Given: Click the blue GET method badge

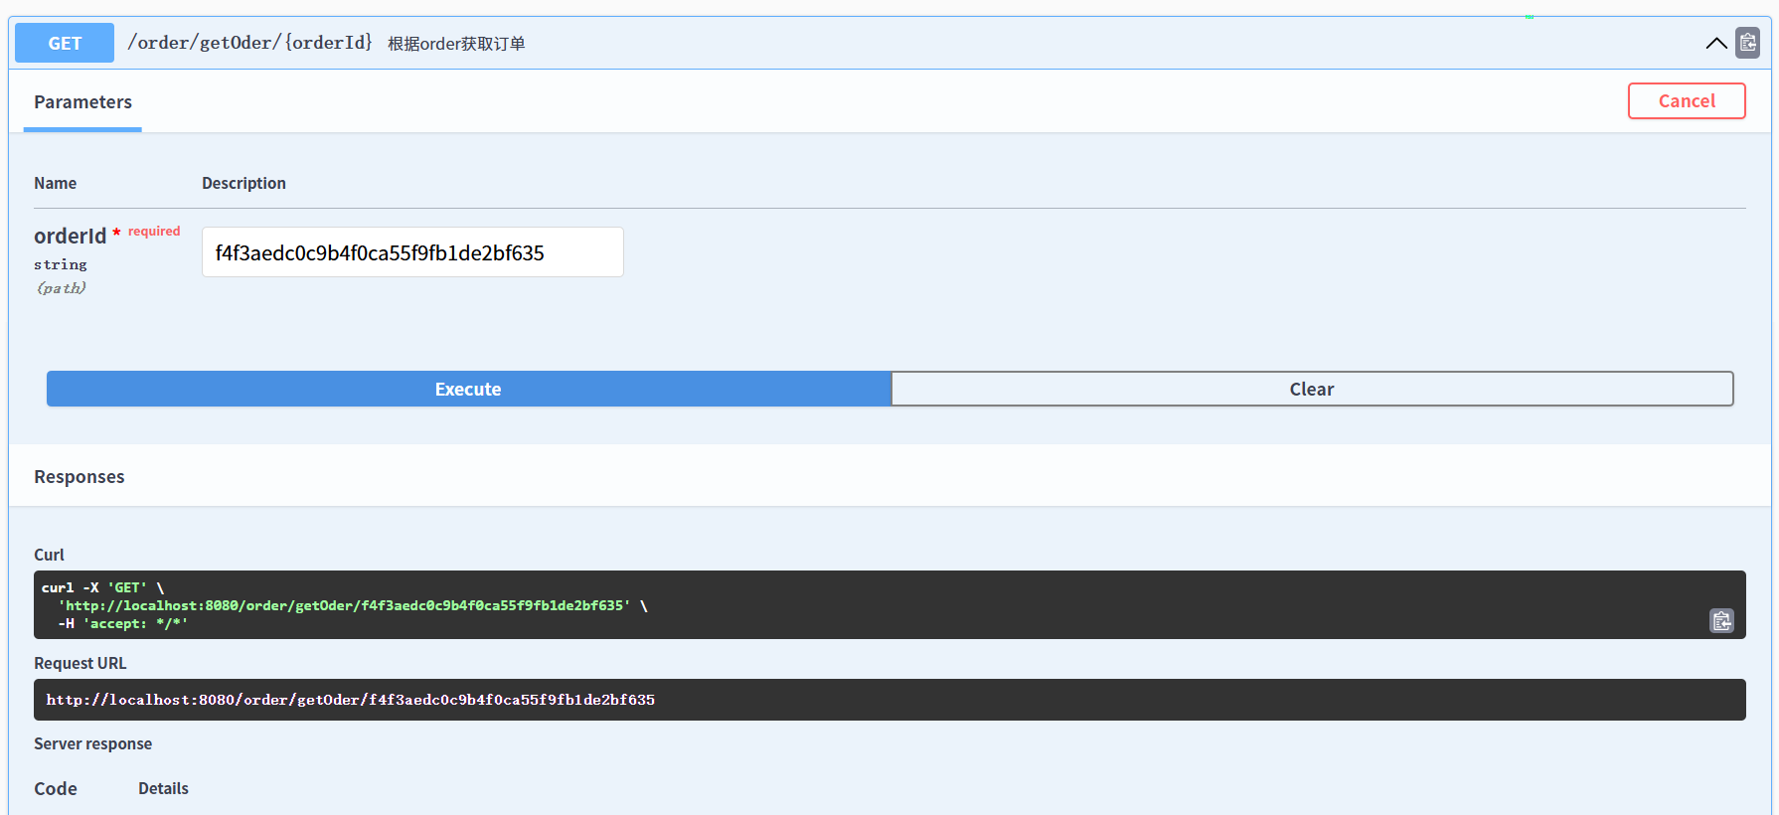Looking at the screenshot, I should click(x=65, y=43).
